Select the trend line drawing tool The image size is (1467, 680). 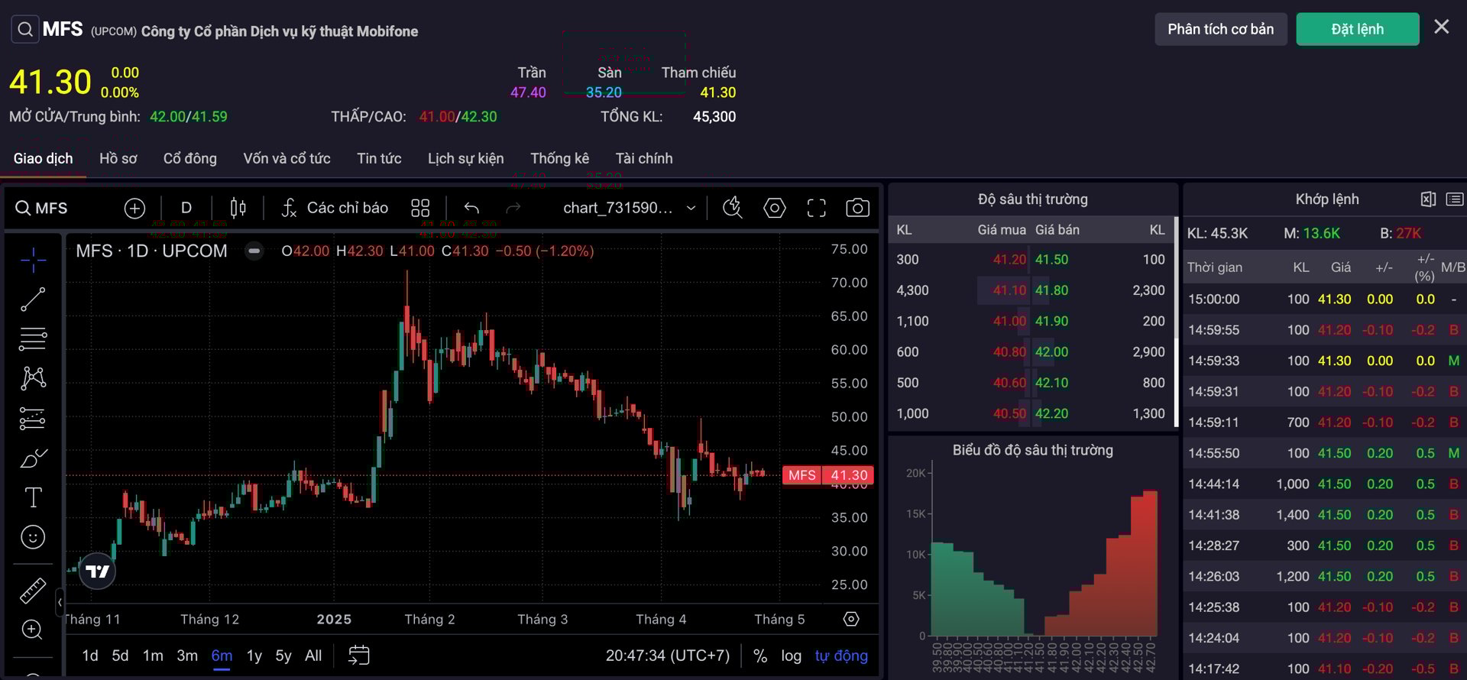(33, 300)
